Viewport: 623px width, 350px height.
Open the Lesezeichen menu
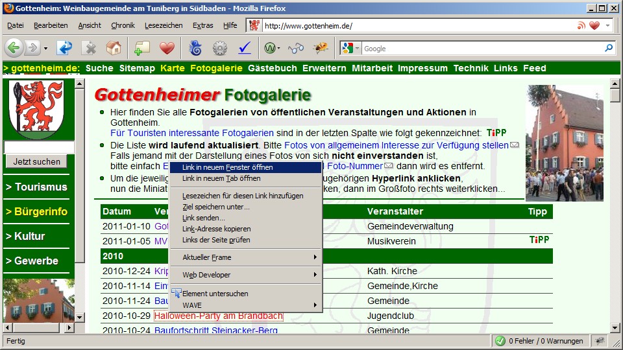pyautogui.click(x=164, y=25)
